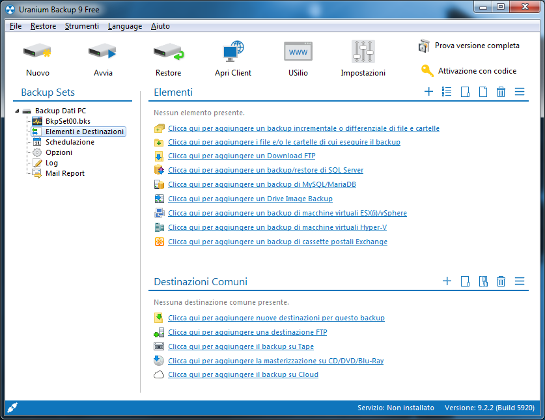Click the trash icon in the Elementi header

coord(501,92)
